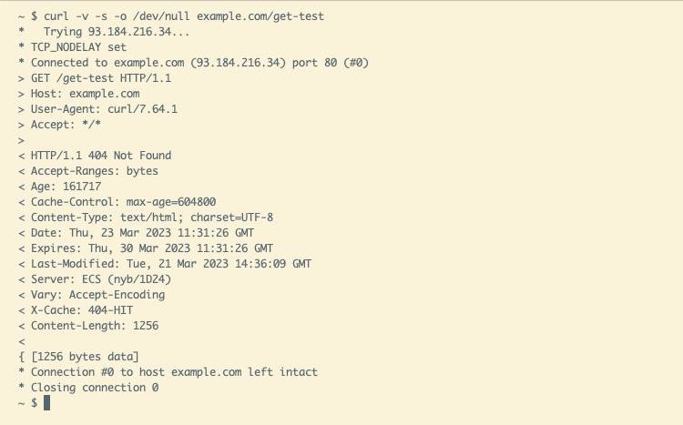Click the GET /get-test HTTP/1.1 request line
This screenshot has height=425, width=683.
click(101, 78)
